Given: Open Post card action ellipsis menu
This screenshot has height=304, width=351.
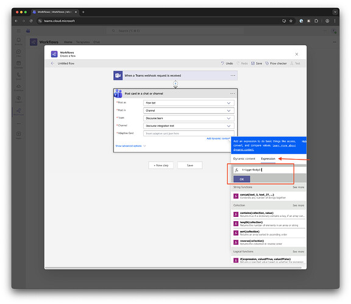Looking at the screenshot, I should (233, 93).
